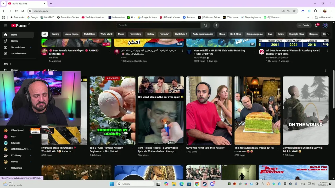The height and width of the screenshot is (188, 335).
Task: Show more filter chips with right arrow
Action: [328, 34]
